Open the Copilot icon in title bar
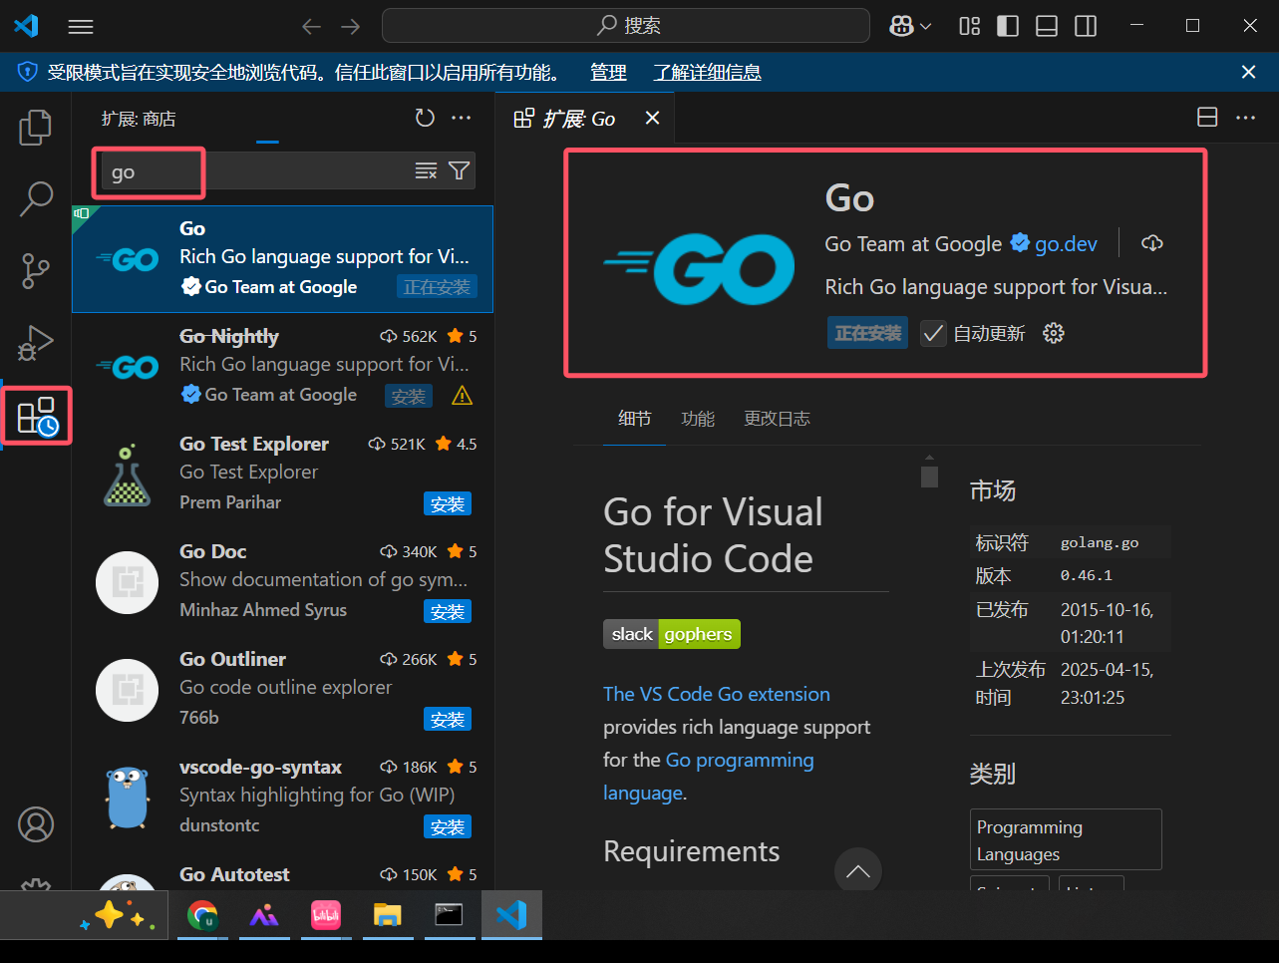 pos(902,27)
